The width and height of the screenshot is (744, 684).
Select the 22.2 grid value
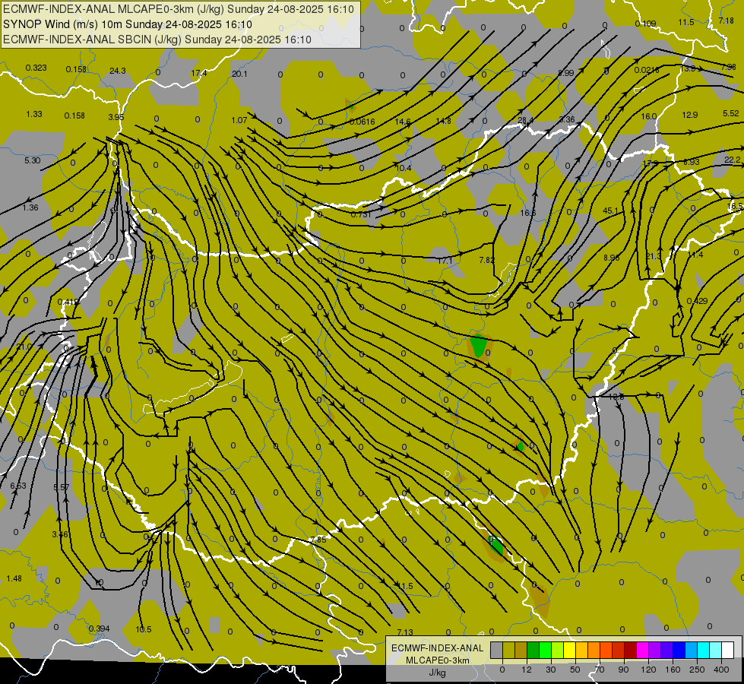click(732, 160)
